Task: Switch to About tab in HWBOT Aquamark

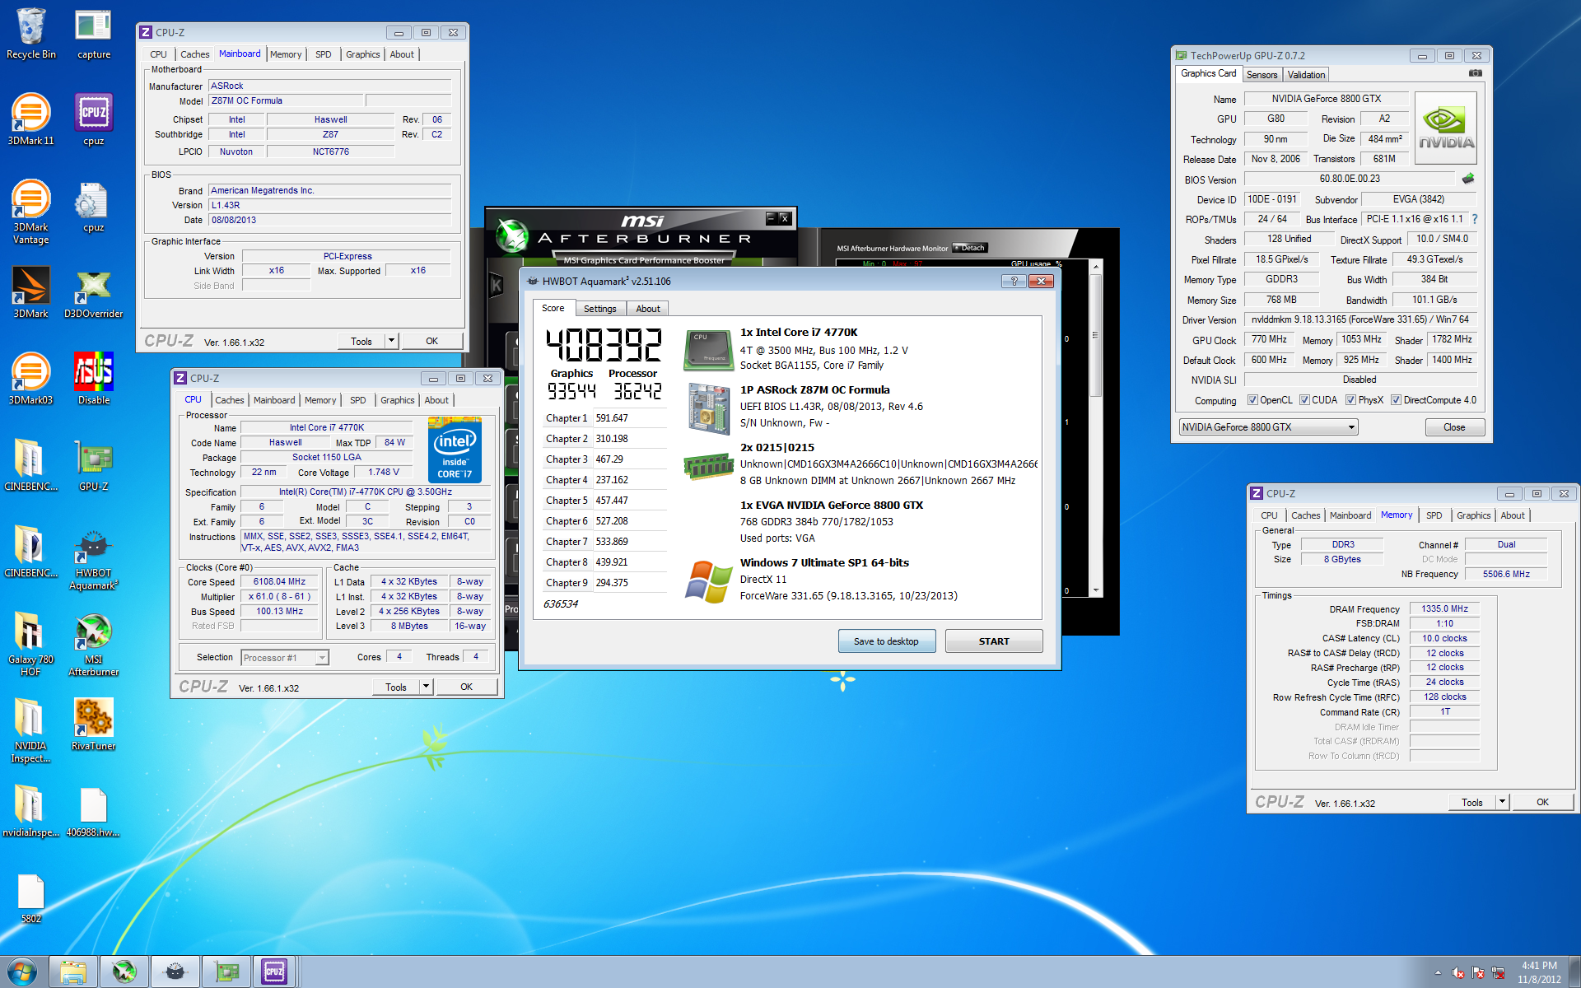Action: (648, 309)
